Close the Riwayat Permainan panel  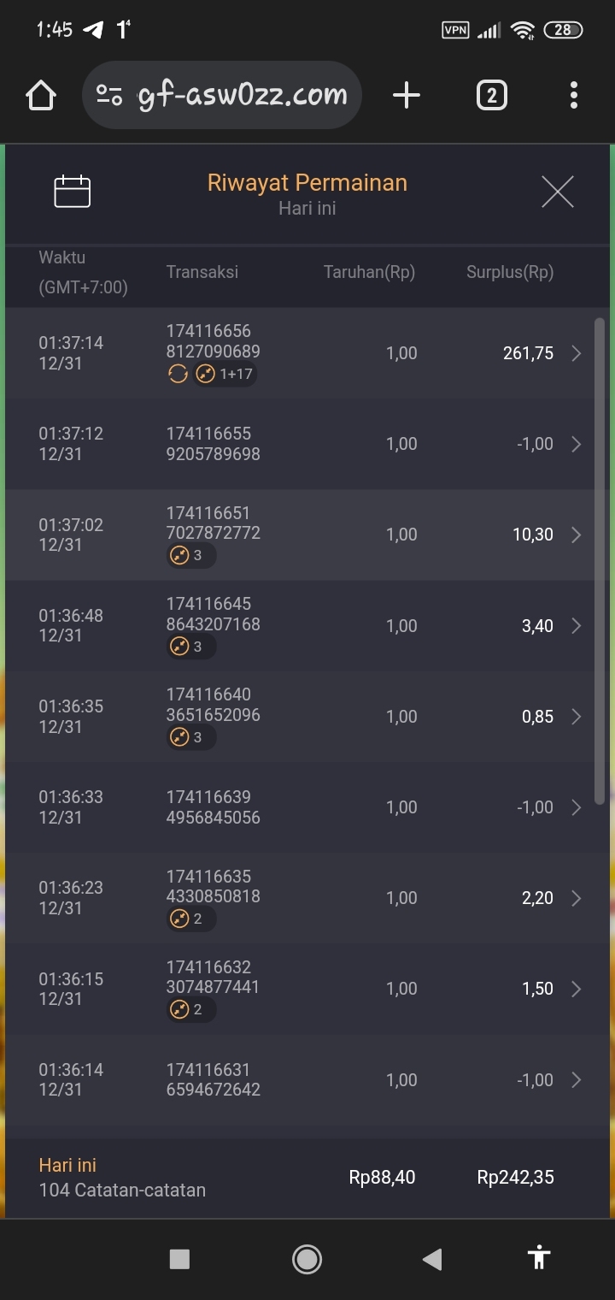pos(558,192)
